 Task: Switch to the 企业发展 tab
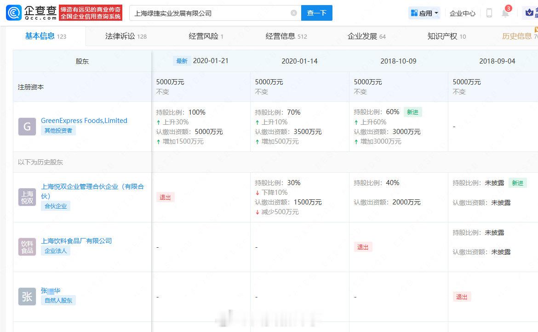pyautogui.click(x=366, y=36)
